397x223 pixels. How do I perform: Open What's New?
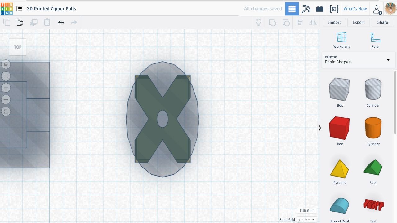point(355,9)
